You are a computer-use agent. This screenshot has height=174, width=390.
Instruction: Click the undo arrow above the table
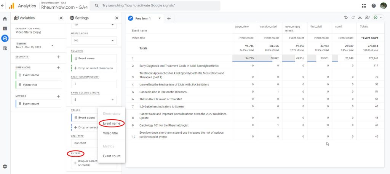(346, 17)
